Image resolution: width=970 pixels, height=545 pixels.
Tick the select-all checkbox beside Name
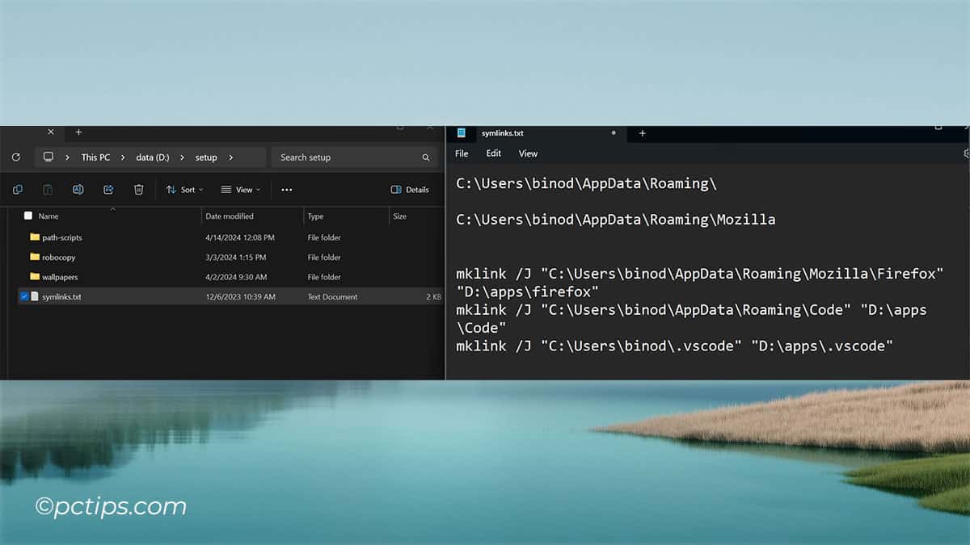(28, 216)
